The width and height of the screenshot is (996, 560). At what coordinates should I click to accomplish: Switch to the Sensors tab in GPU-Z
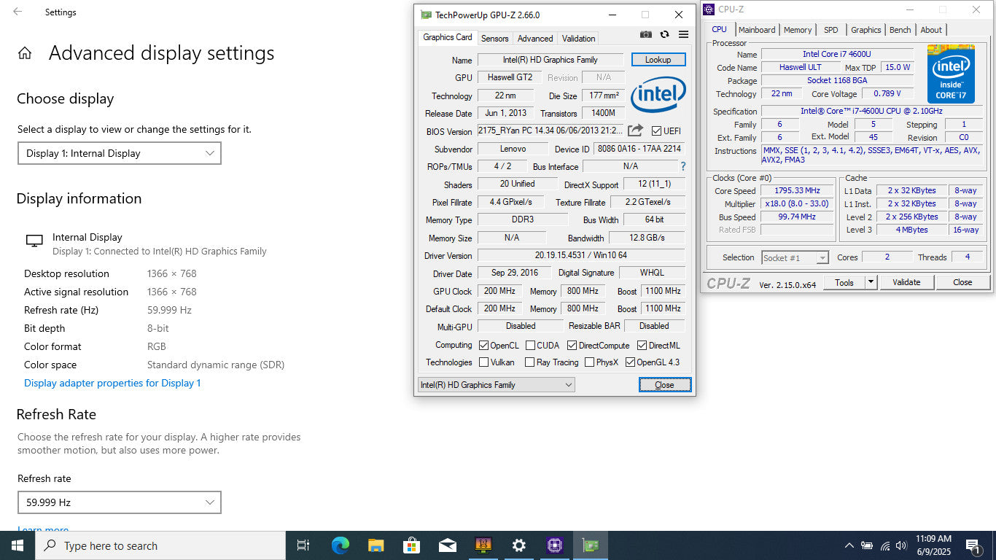494,39
